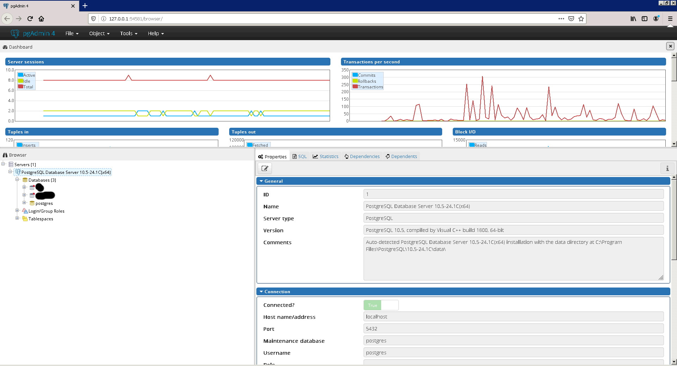Viewport: 677px width, 366px height.
Task: Close the Dashboard panel
Action: 670,46
